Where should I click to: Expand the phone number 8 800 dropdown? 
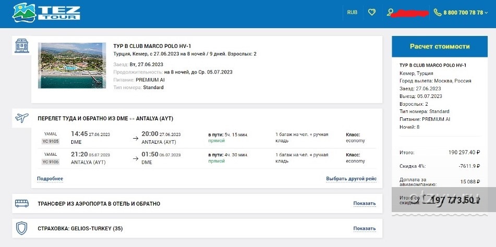coord(486,13)
